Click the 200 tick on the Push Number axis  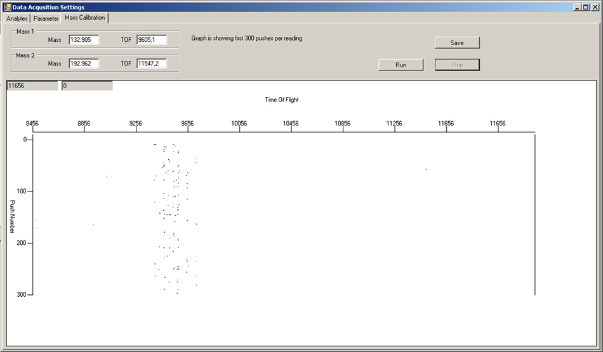coord(20,243)
